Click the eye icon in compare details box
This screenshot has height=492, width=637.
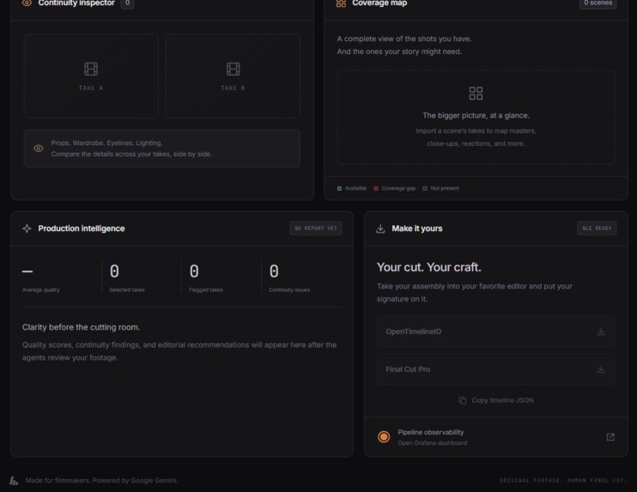click(39, 149)
